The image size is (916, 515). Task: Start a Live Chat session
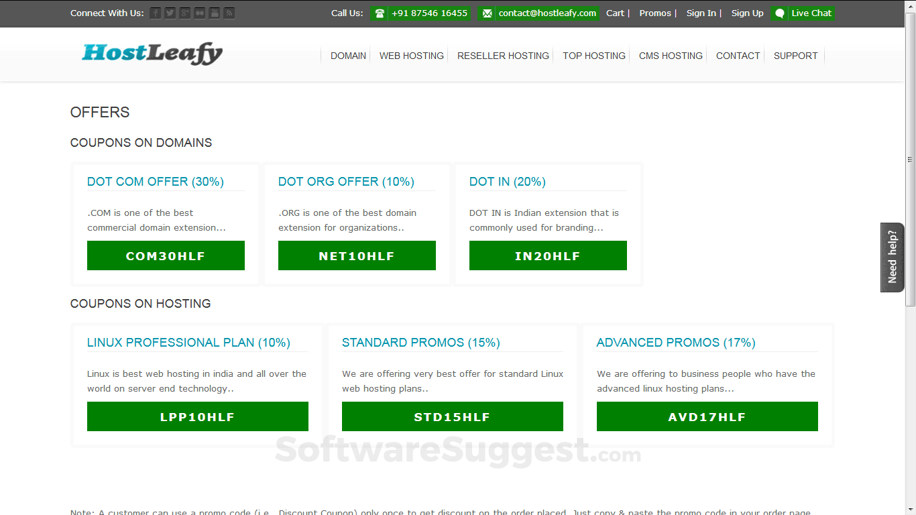pyautogui.click(x=811, y=13)
